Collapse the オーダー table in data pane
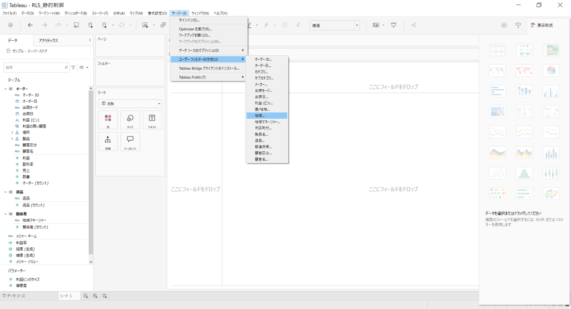The image size is (571, 309). click(5, 89)
